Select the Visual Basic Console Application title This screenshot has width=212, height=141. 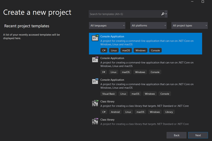coord(112,80)
